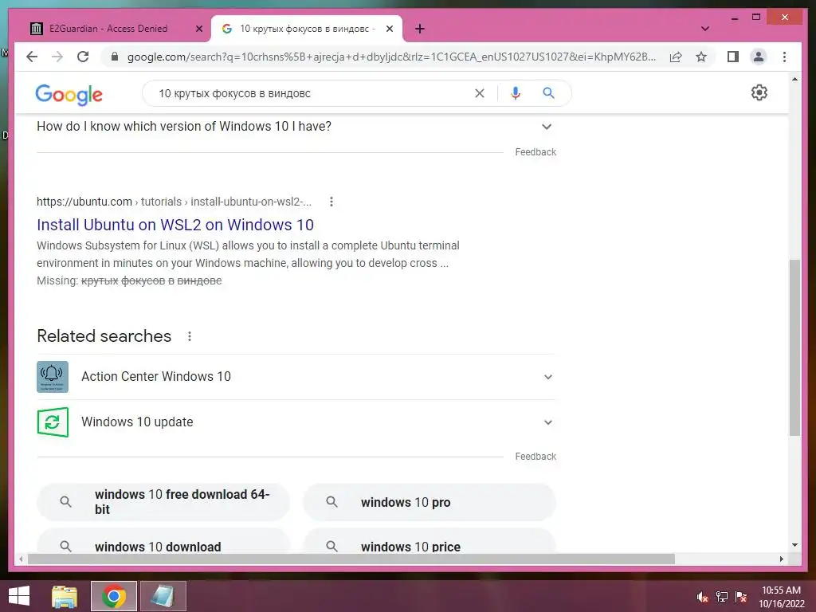This screenshot has width=816, height=612.
Task: Open the Chrome profile avatar
Action: coord(759,57)
